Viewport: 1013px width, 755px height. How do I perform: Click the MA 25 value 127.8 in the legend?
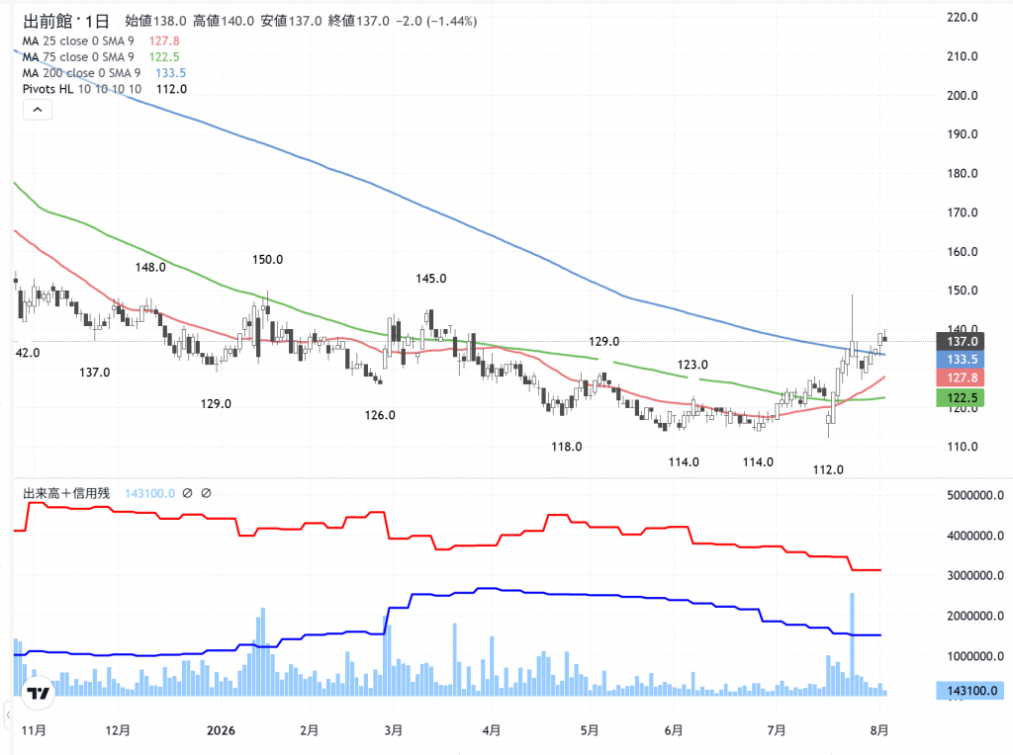(x=164, y=41)
